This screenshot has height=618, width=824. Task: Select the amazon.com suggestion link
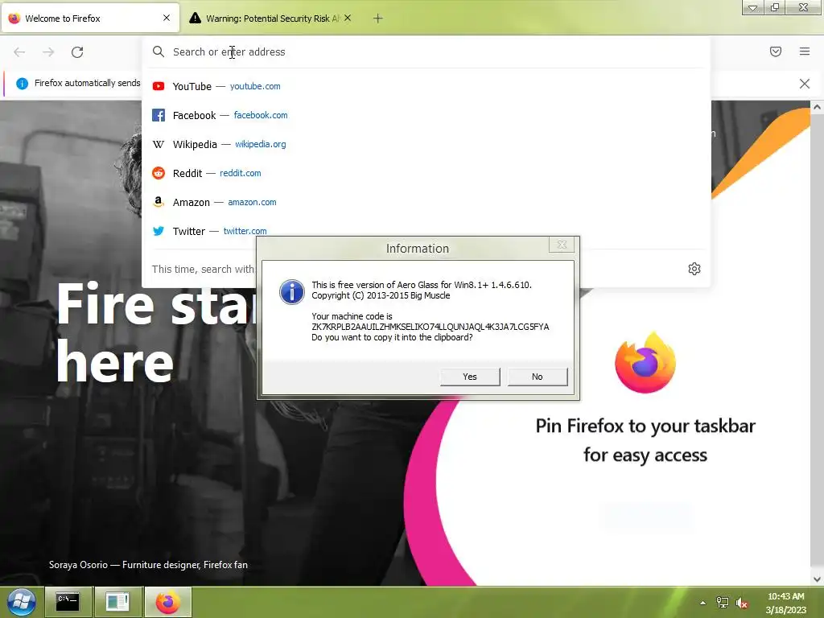252,202
